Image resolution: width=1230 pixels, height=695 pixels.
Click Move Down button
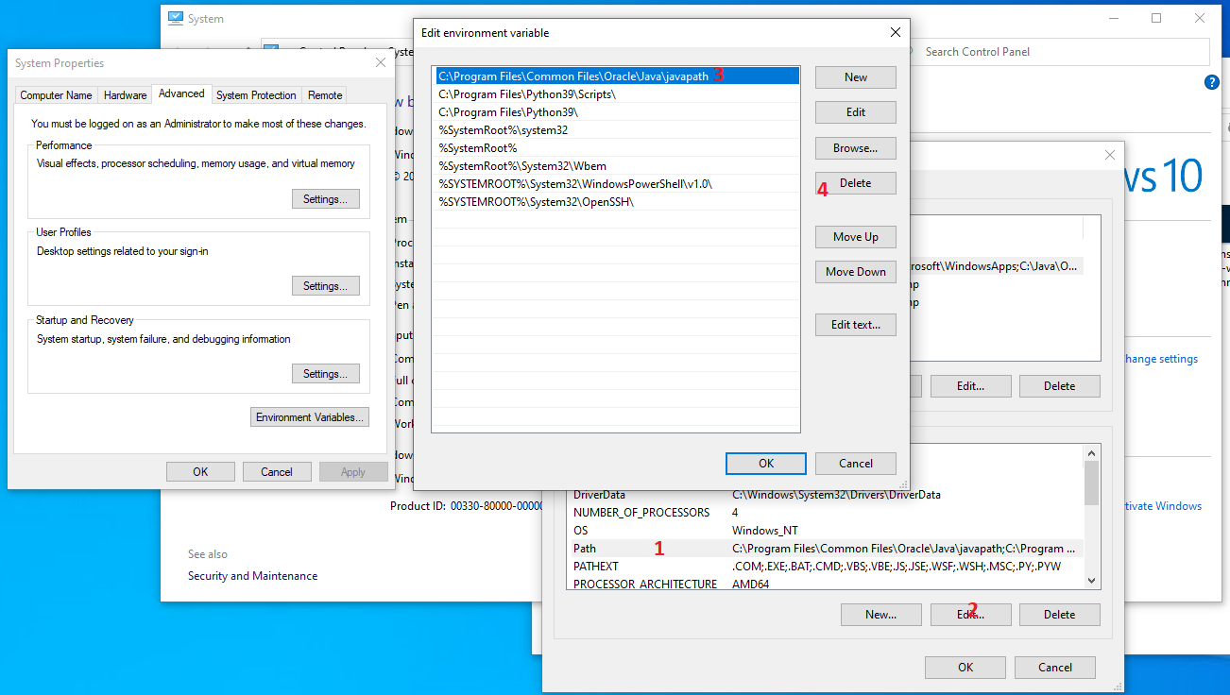tap(856, 272)
